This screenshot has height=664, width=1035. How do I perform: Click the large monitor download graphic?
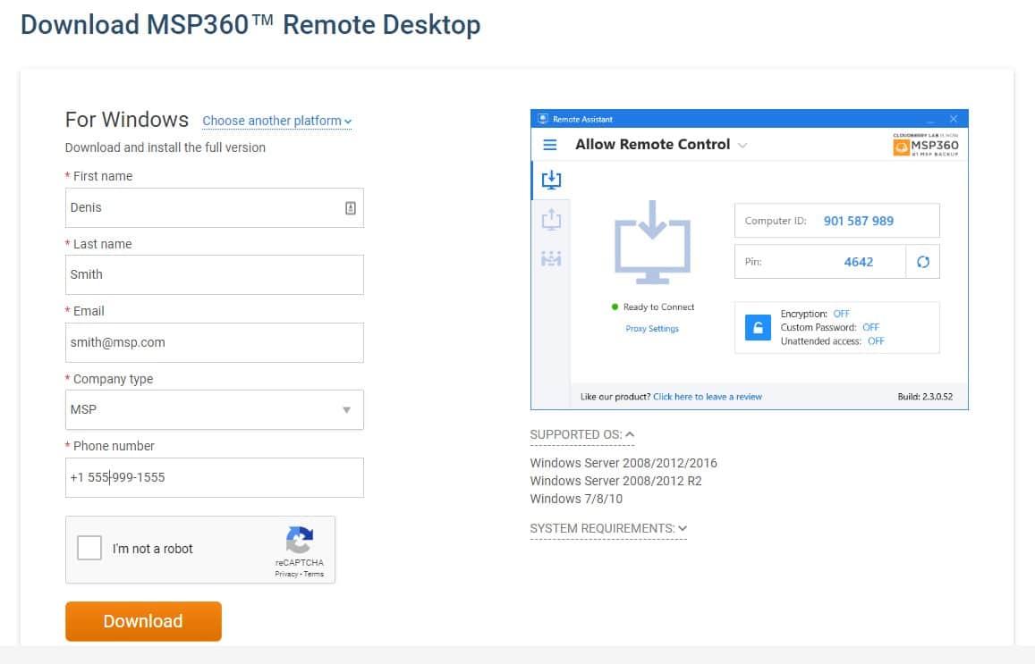coord(652,243)
